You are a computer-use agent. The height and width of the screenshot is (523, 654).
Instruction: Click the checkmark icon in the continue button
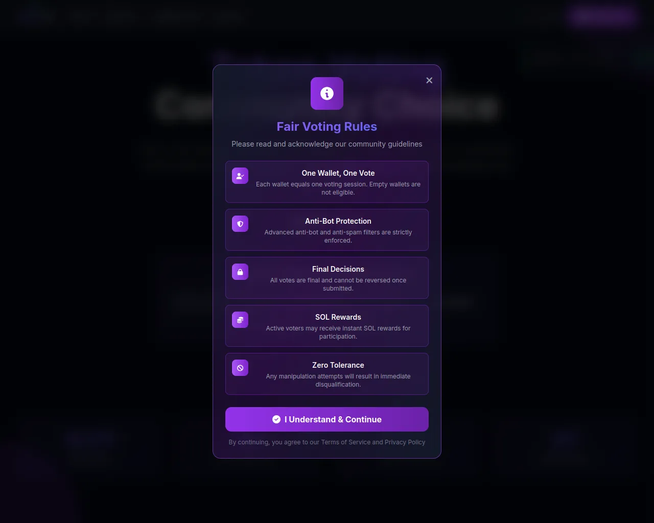tap(276, 419)
